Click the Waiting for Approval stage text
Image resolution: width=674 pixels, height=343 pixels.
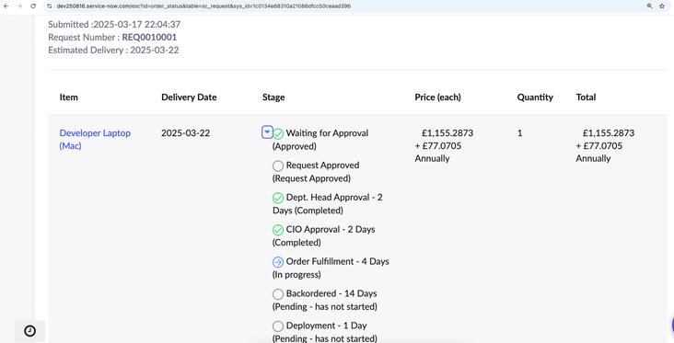pyautogui.click(x=327, y=133)
